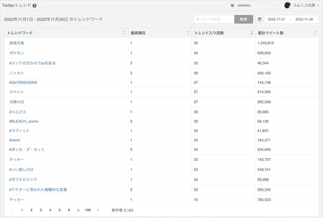Set start date 2022-11-01 field

pos(276,19)
